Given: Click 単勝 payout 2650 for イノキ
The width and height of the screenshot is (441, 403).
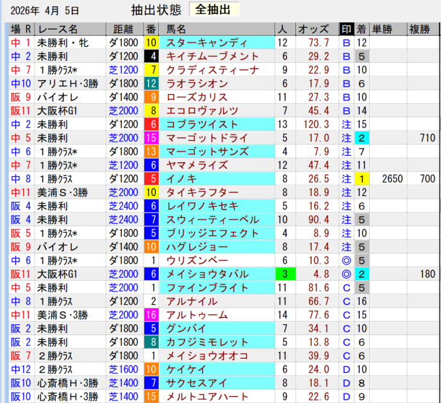Looking at the screenshot, I should 392,179.
